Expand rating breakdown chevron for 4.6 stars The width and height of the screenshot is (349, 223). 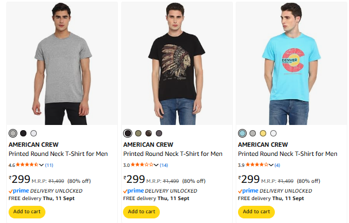tap(41, 165)
